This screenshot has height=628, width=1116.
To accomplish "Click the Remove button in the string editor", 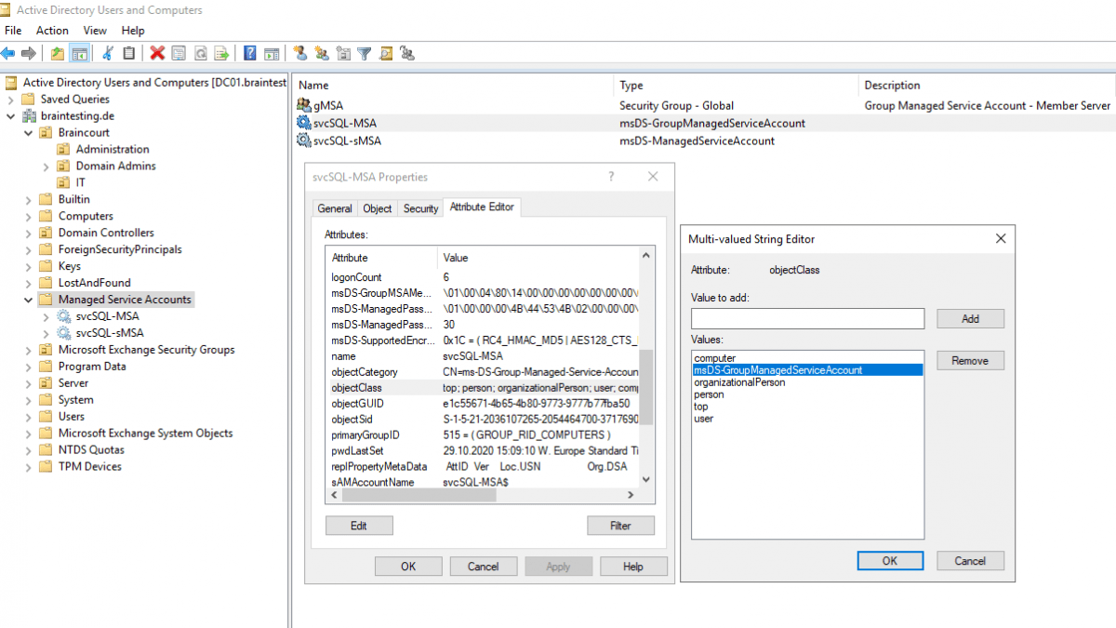I will pyautogui.click(x=970, y=360).
